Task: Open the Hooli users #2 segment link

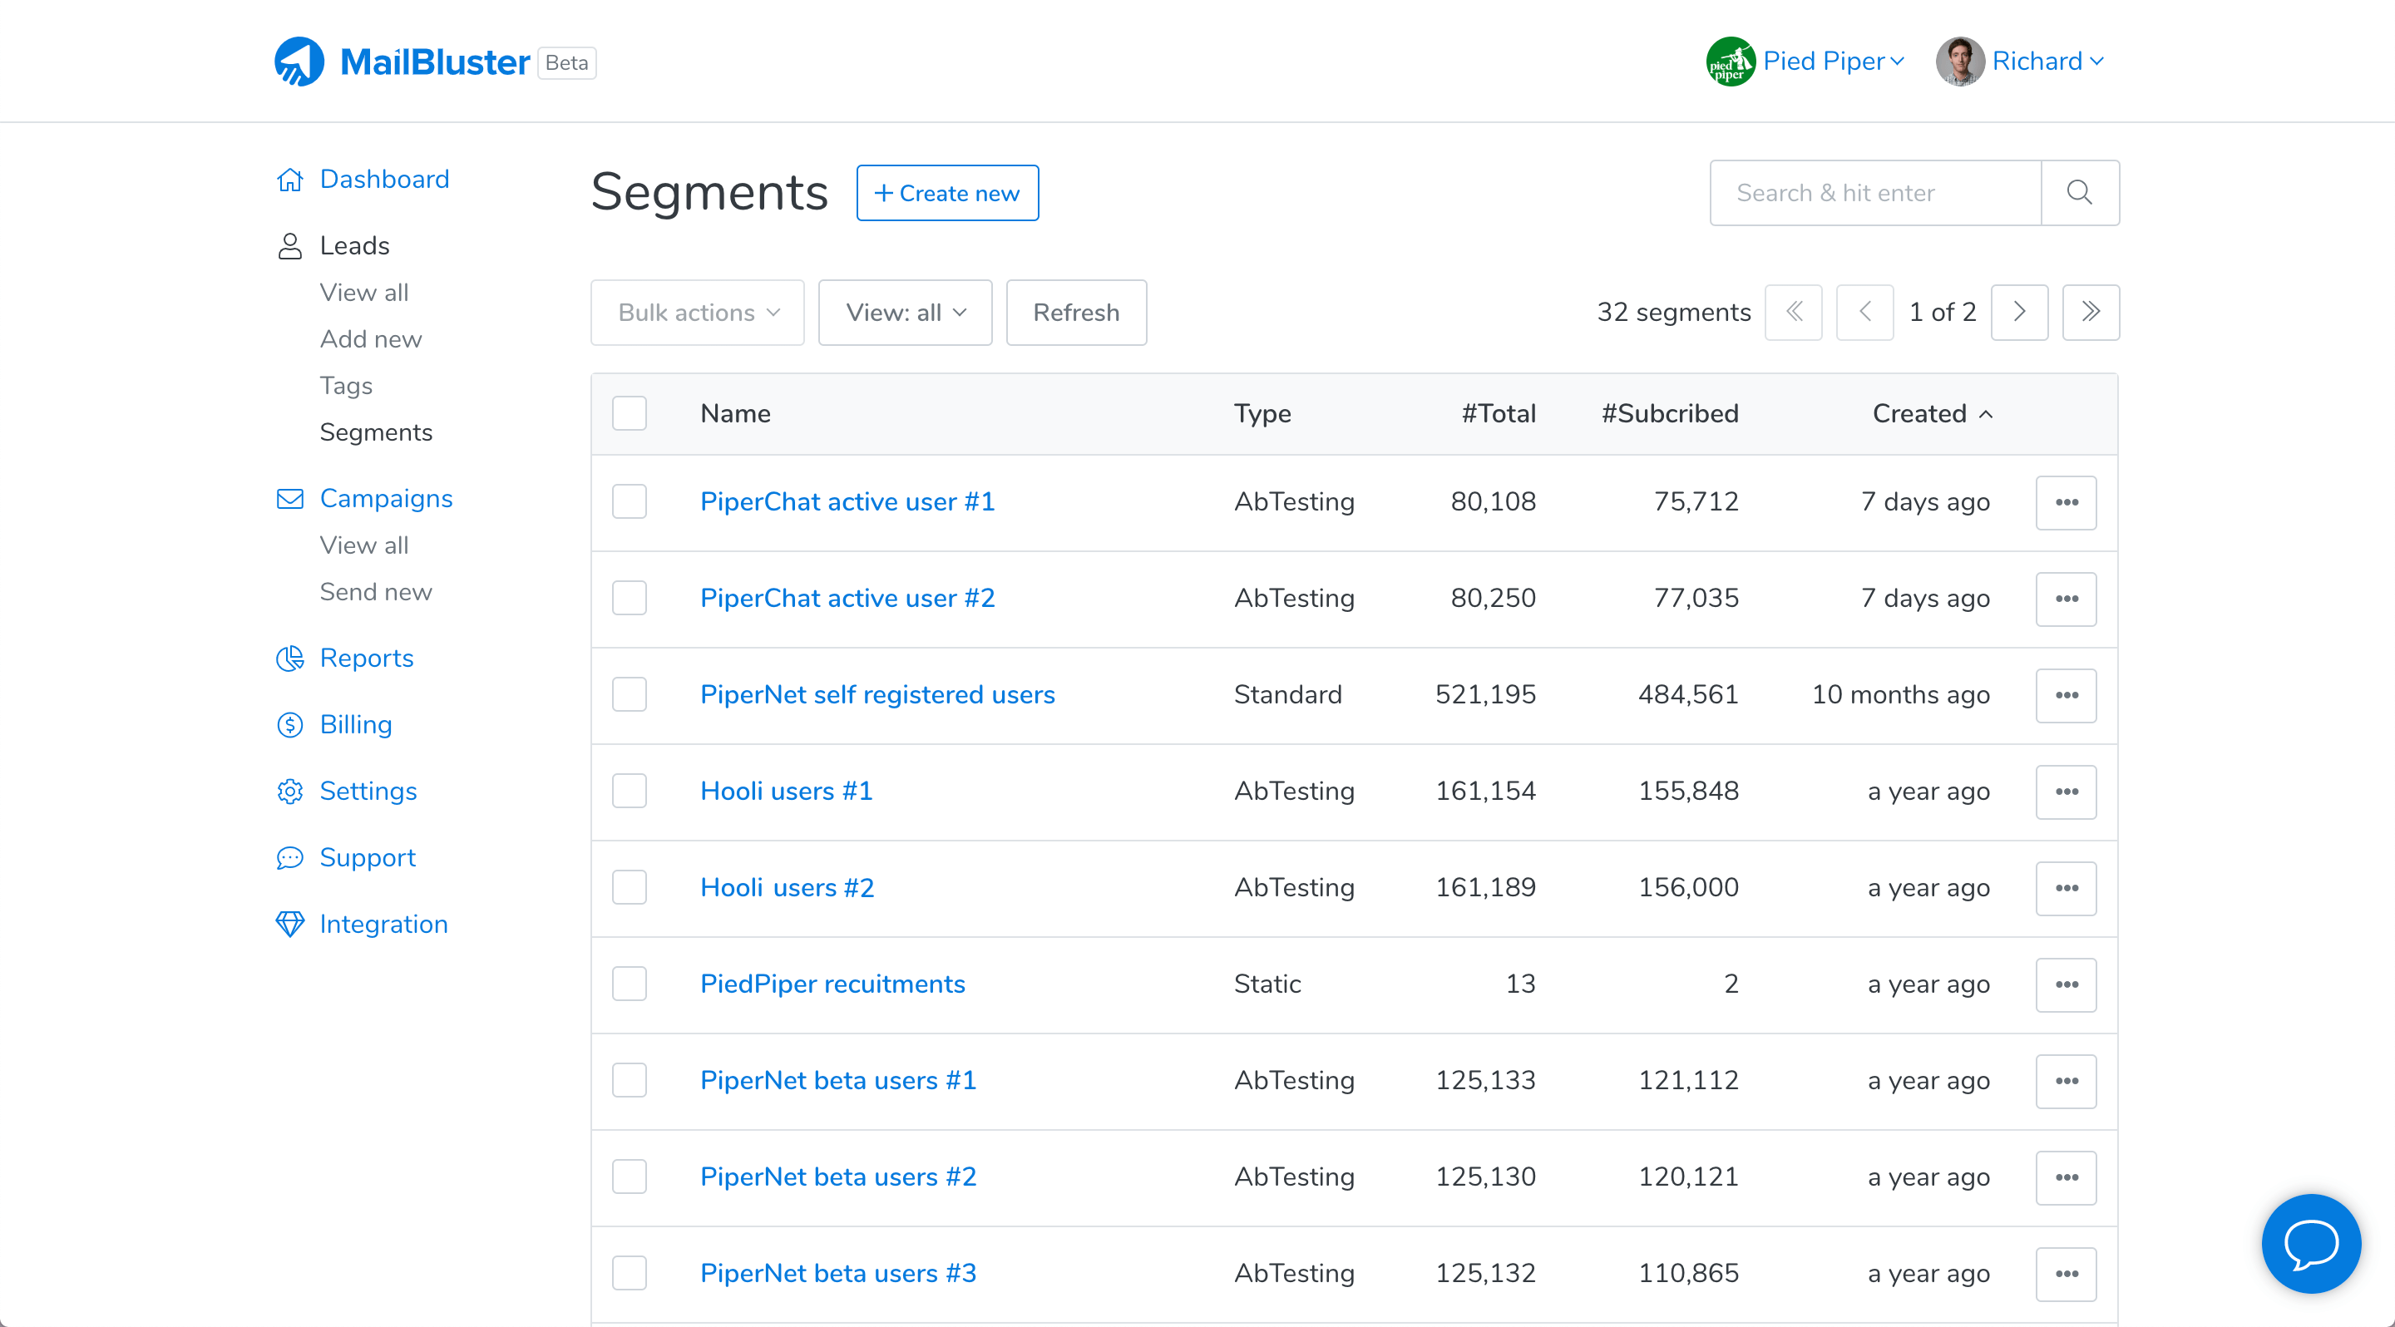Action: tap(787, 887)
